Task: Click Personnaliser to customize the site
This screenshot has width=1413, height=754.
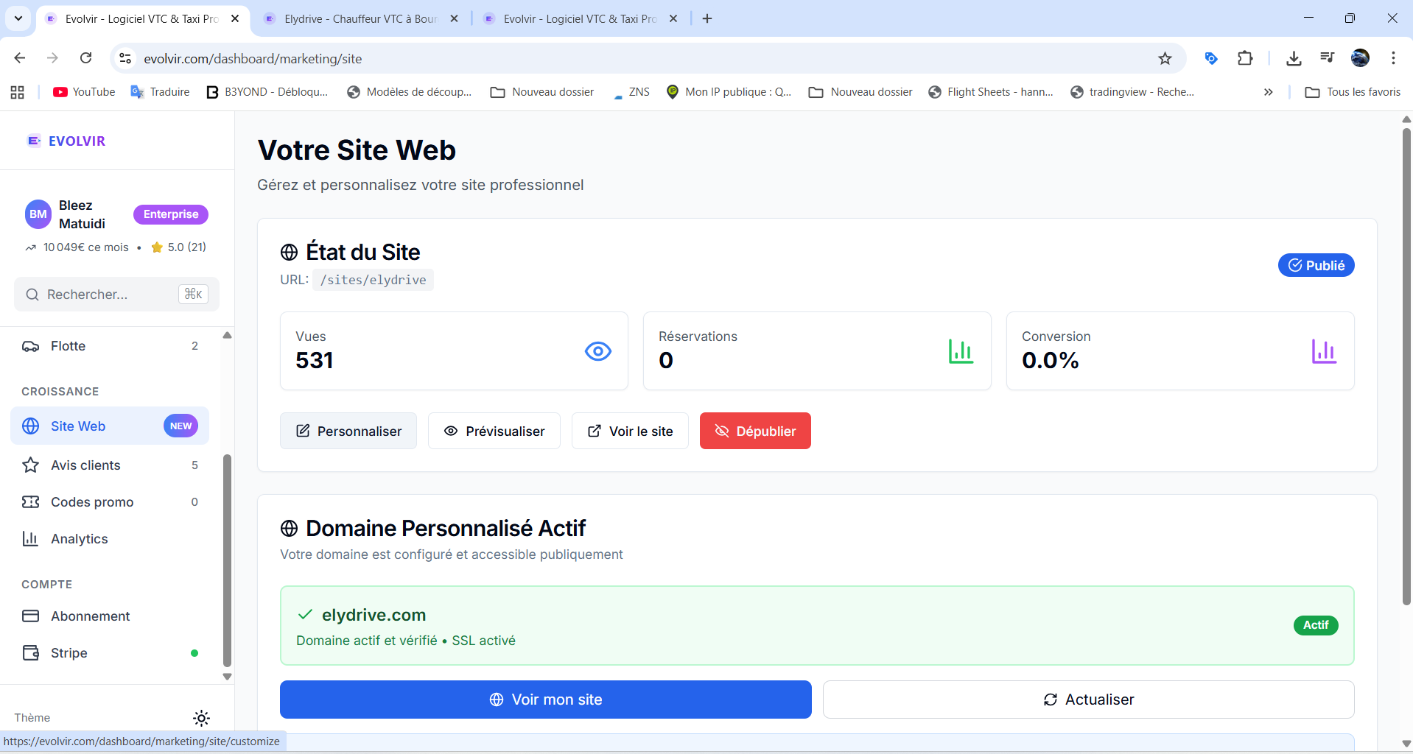Action: point(348,431)
